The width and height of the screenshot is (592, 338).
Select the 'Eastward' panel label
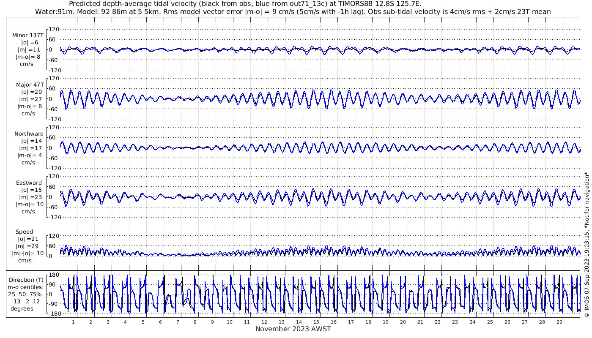[x=29, y=183]
